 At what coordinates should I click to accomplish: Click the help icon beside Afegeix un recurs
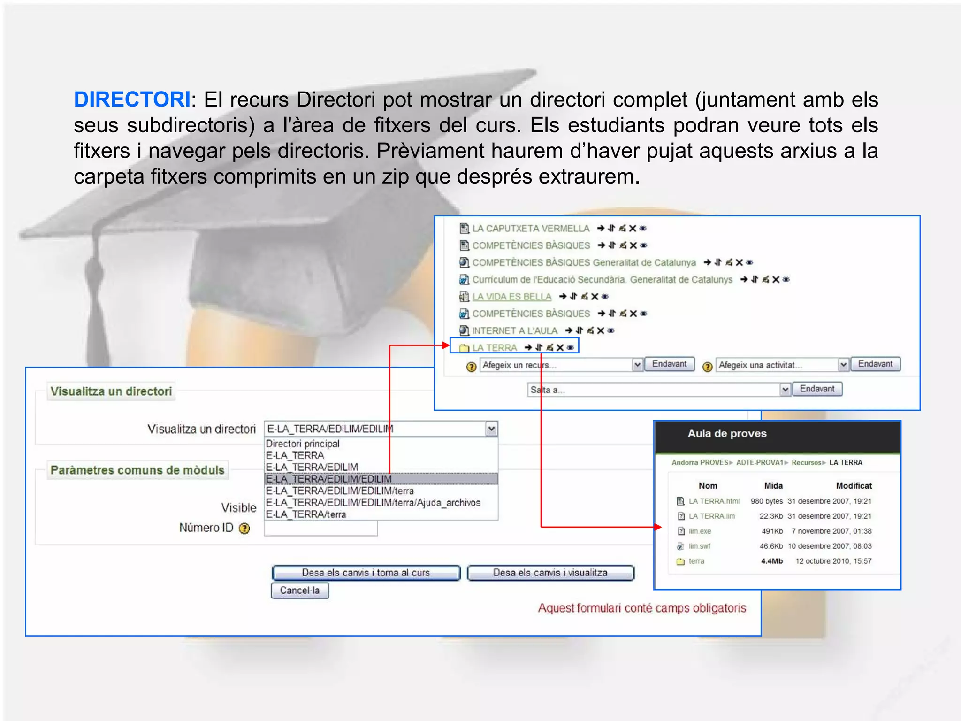tap(471, 367)
